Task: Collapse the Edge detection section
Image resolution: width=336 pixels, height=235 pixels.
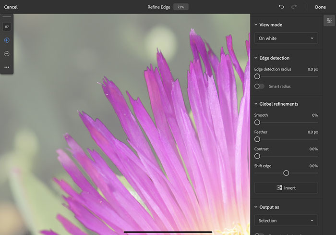Action: (x=256, y=58)
